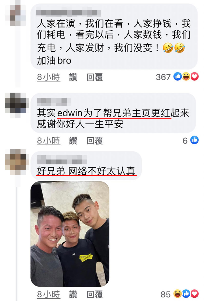Click the blue thumbs-up icon beside 6

pos(194,140)
